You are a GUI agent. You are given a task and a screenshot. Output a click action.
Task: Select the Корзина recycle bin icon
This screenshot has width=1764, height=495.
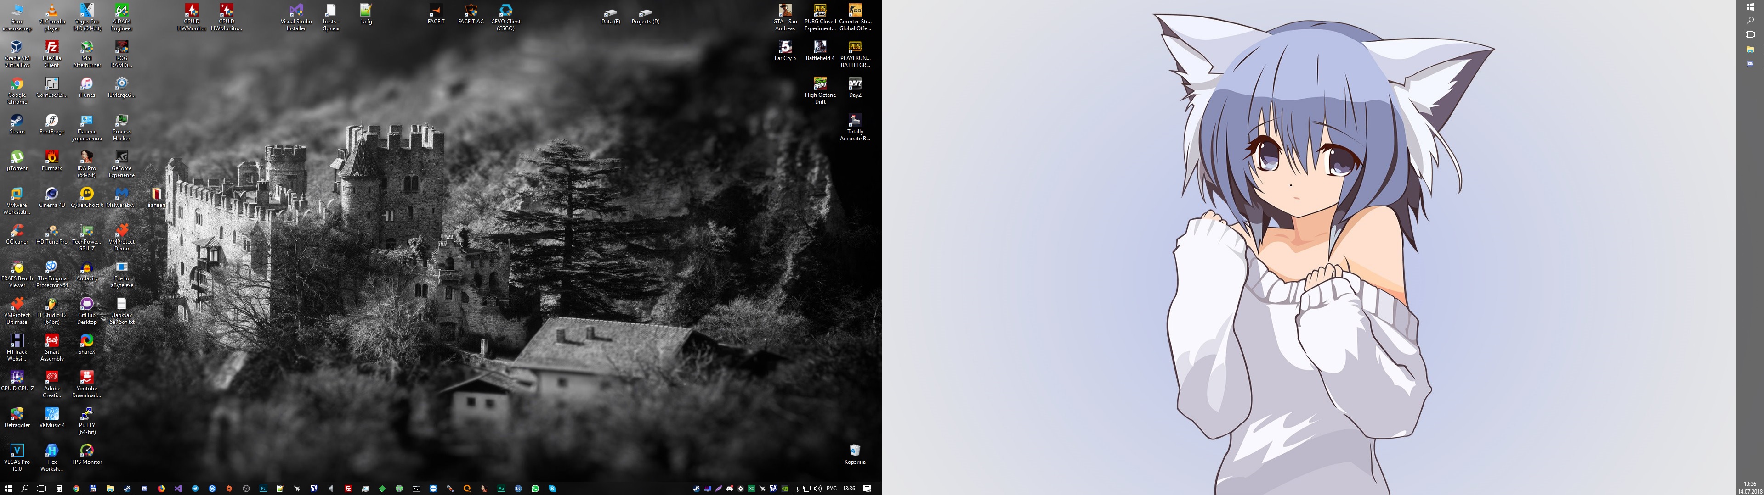pyautogui.click(x=855, y=455)
